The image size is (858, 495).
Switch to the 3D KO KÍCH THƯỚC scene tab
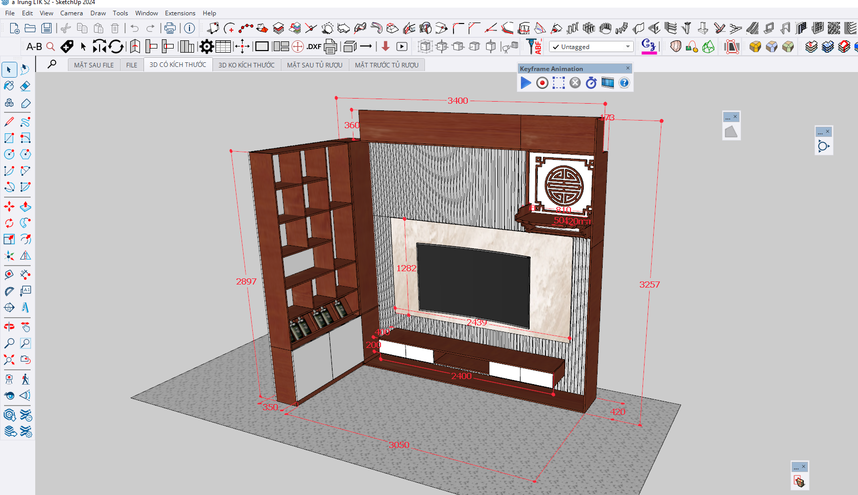tap(247, 65)
